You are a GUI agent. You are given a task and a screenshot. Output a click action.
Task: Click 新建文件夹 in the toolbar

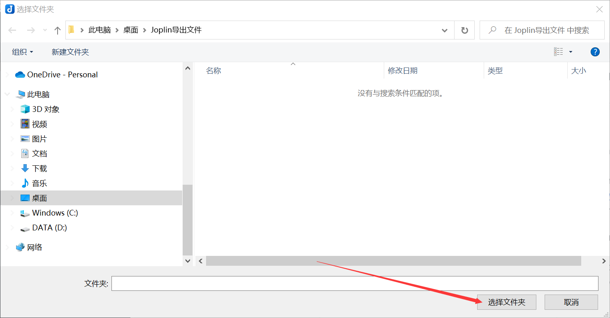click(70, 52)
